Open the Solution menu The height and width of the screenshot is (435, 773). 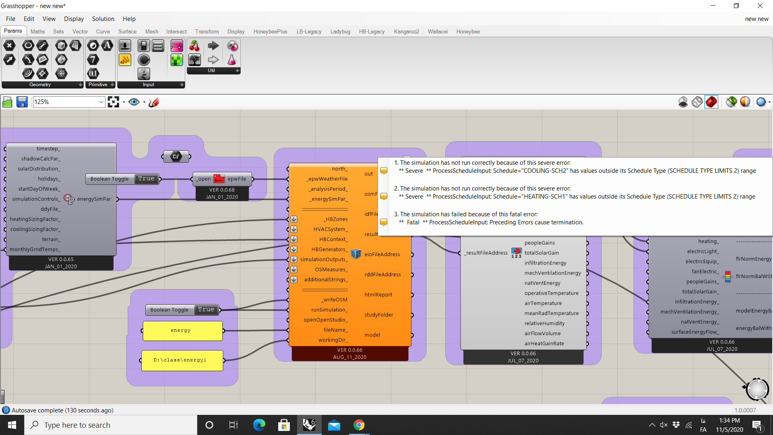point(103,19)
